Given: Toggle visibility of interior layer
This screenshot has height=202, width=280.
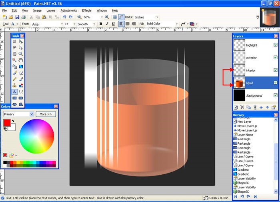Looking at the screenshot, I should (275, 70).
